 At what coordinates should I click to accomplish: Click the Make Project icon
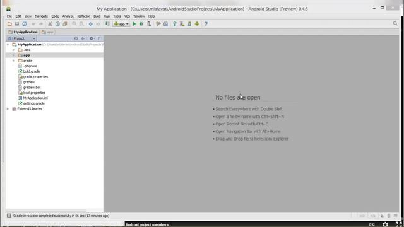(107, 24)
